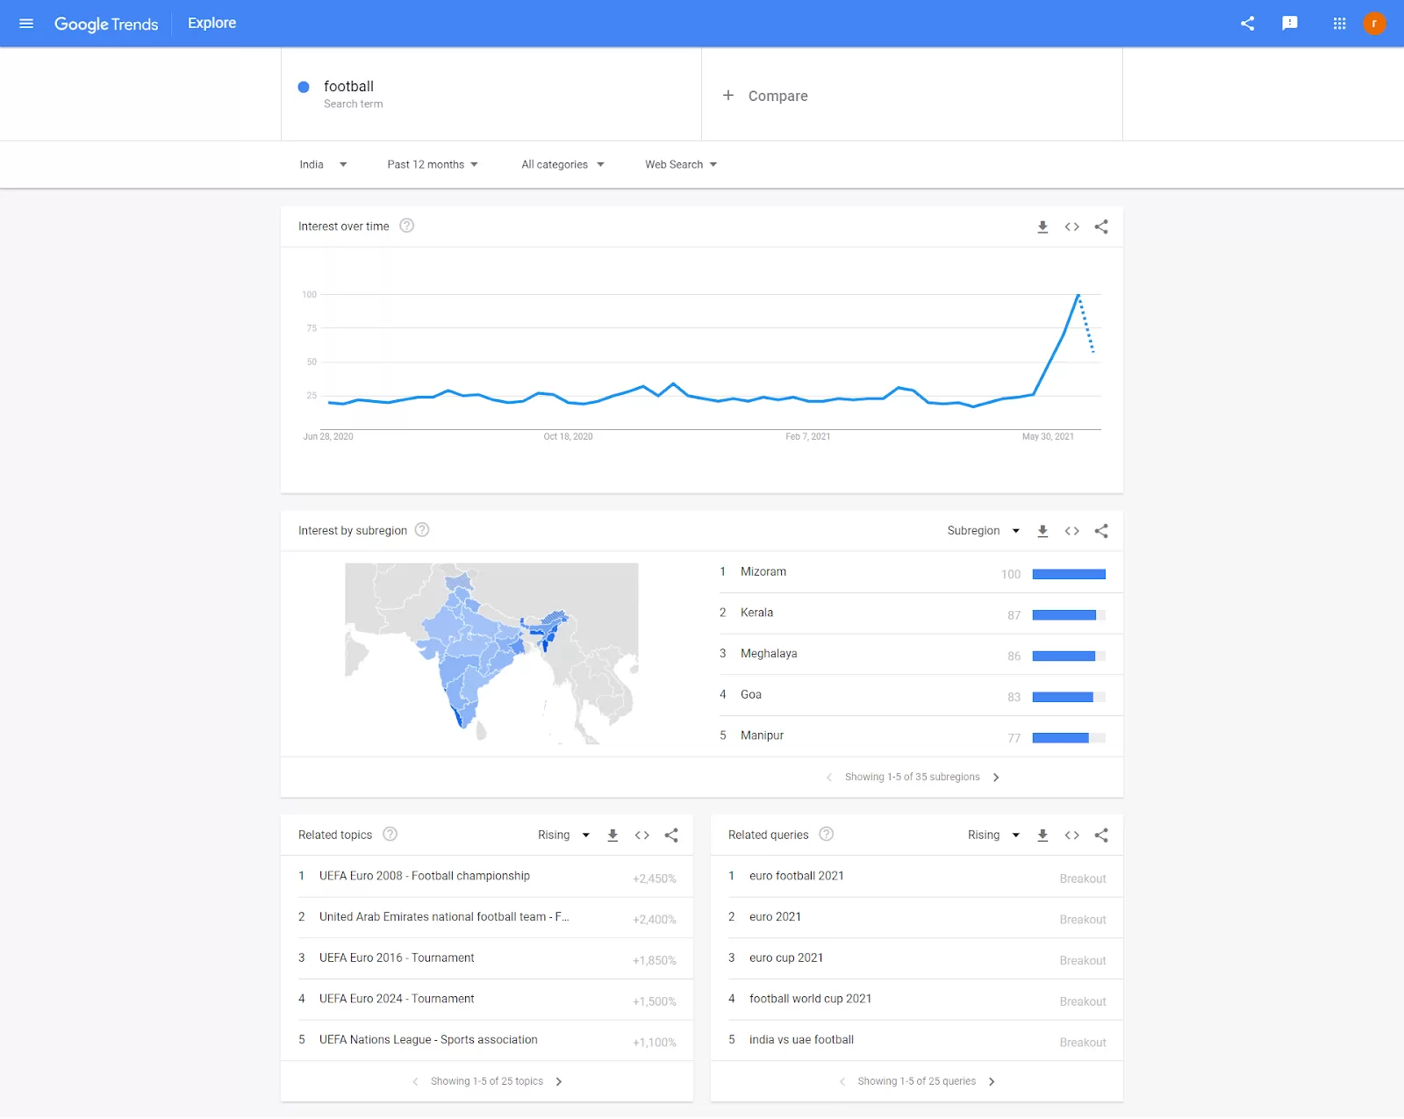Image resolution: width=1404 pixels, height=1119 pixels.
Task: Open the Web Search type dropdown
Action: coord(681,164)
